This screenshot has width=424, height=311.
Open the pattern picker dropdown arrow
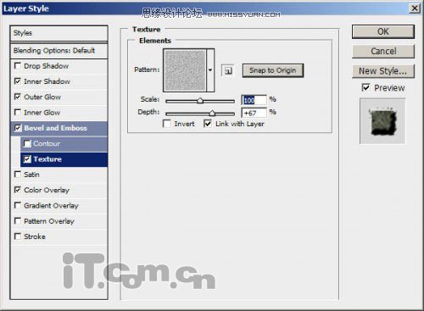[210, 70]
